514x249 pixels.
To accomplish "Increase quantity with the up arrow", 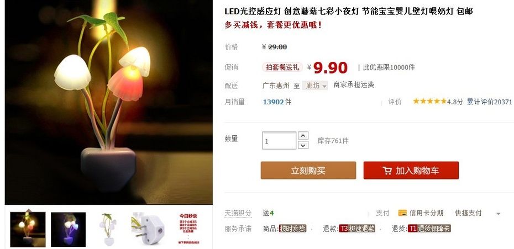I will click(x=303, y=135).
